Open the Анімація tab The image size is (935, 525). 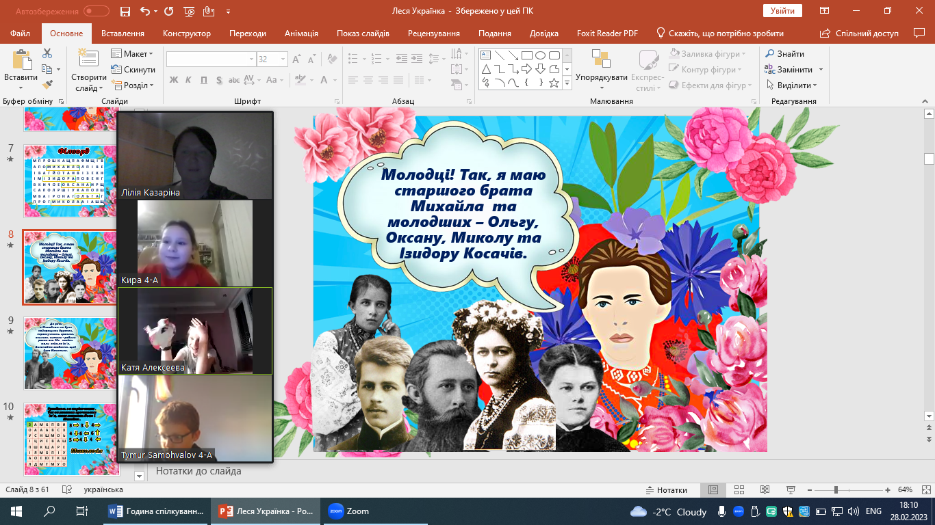[301, 33]
